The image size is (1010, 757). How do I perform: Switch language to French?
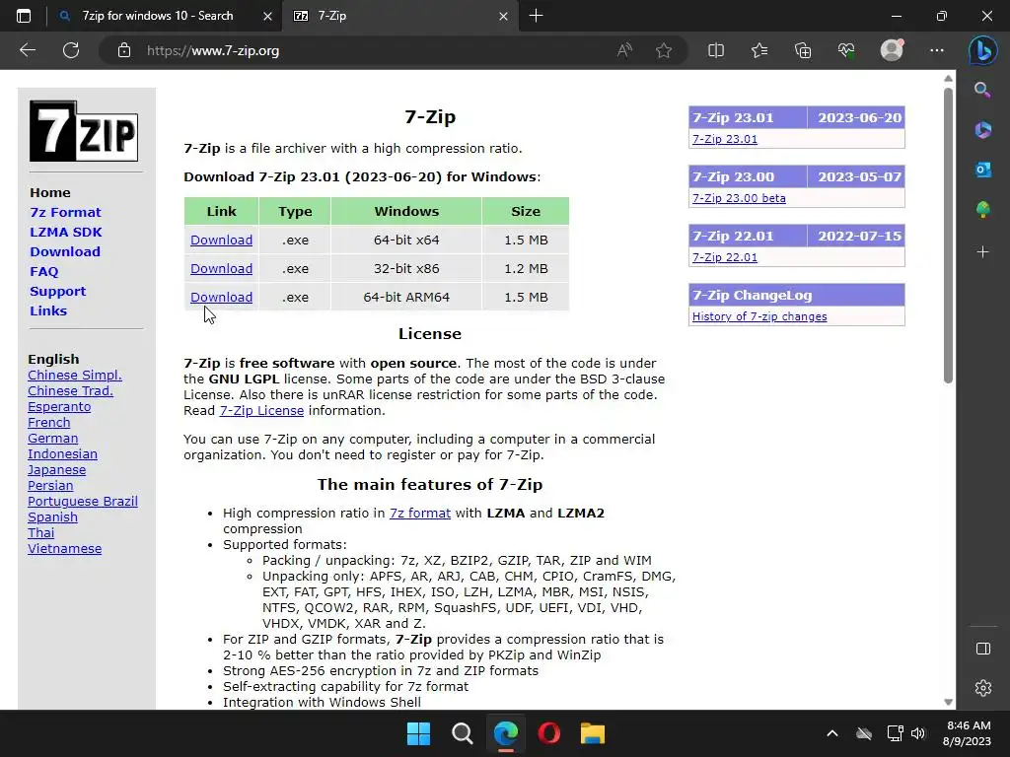coord(49,422)
